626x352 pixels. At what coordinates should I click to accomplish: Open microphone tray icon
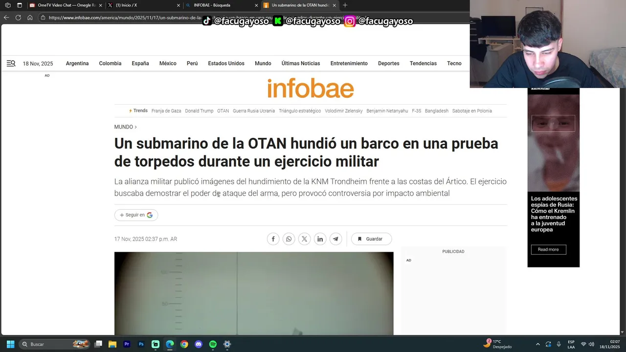click(x=559, y=344)
